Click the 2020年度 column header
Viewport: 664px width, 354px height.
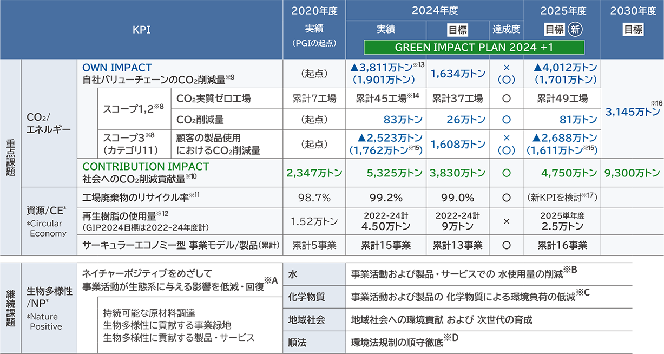pos(314,11)
